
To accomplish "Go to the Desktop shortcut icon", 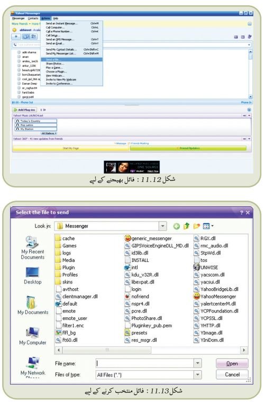I will 33,272.
